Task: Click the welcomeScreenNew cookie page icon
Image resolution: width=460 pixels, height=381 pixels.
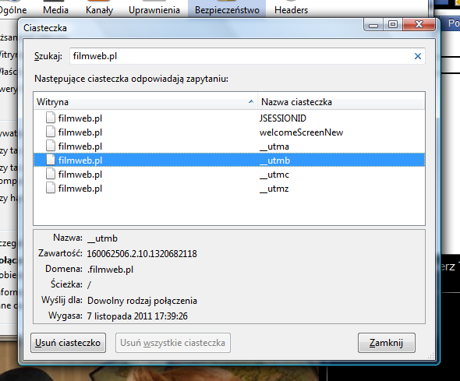Action: 51,132
